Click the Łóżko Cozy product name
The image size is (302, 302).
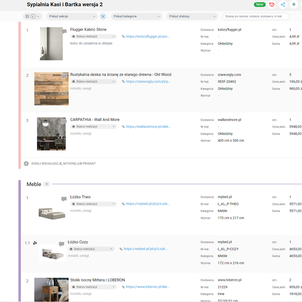[78, 242]
